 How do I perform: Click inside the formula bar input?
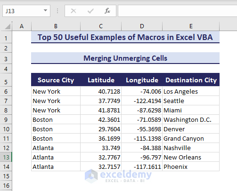click(x=177, y=11)
